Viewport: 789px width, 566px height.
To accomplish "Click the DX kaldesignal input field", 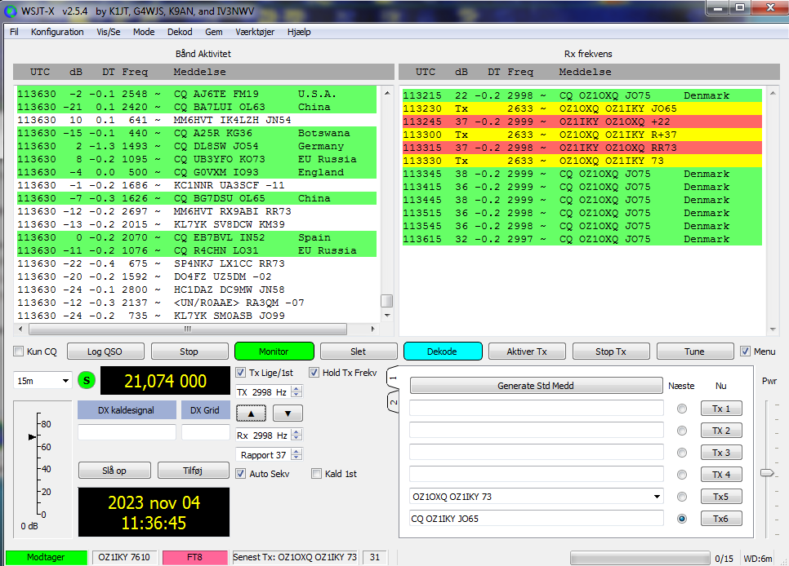I will click(127, 432).
